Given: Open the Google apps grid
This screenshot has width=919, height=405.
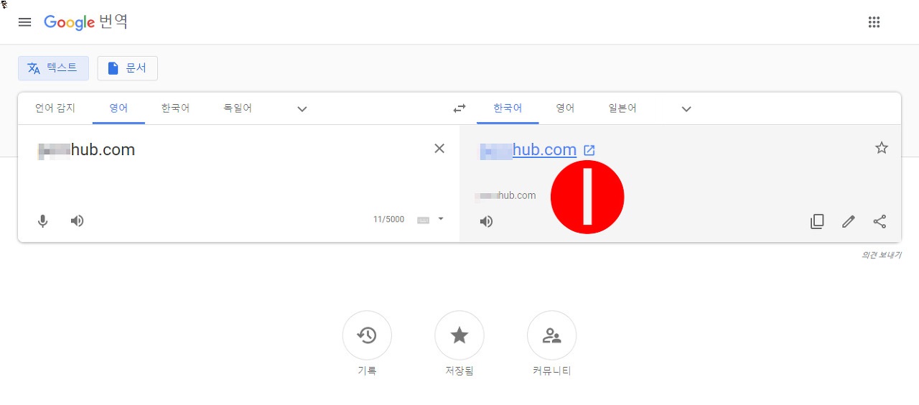Looking at the screenshot, I should [874, 22].
